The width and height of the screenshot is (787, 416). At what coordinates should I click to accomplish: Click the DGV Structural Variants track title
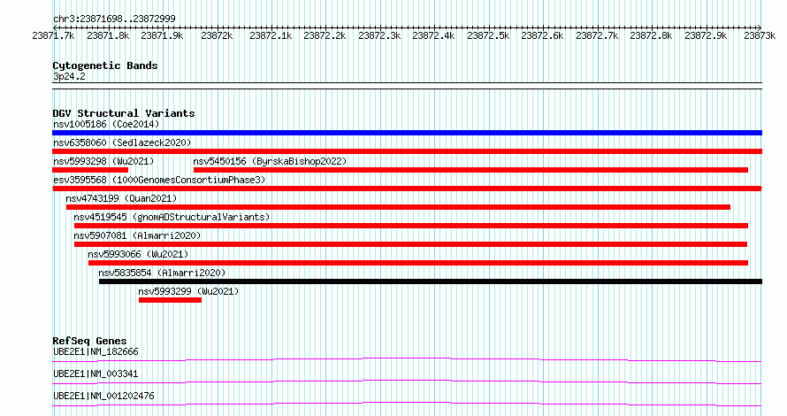click(x=124, y=113)
